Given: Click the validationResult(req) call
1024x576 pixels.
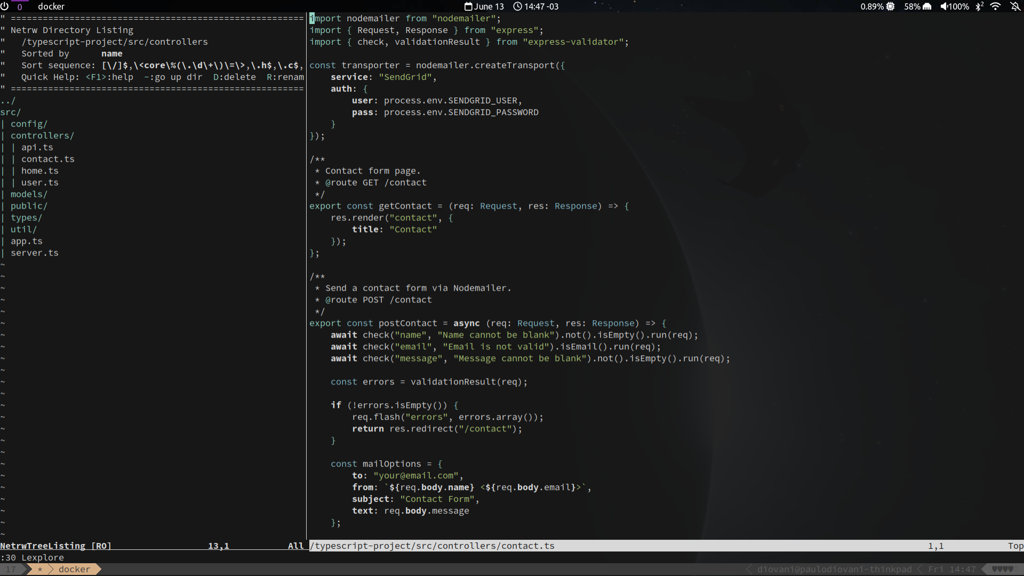Looking at the screenshot, I should coord(467,382).
